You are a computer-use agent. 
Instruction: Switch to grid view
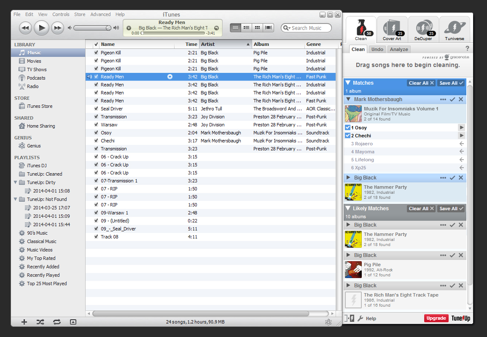(257, 28)
